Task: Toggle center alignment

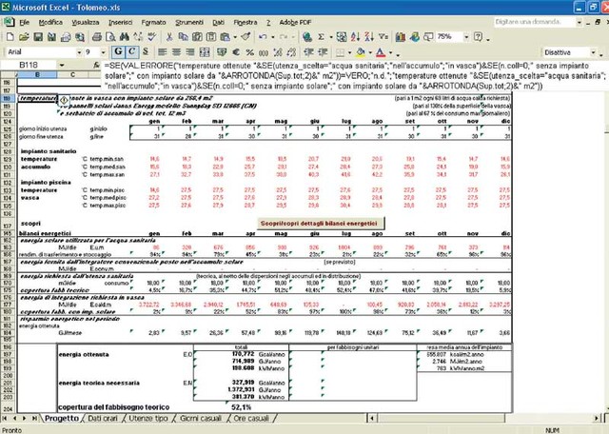Action: [x=176, y=52]
